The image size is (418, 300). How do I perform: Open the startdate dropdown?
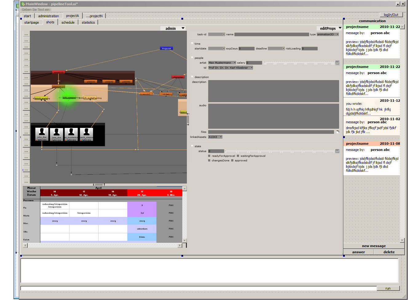coord(217,49)
